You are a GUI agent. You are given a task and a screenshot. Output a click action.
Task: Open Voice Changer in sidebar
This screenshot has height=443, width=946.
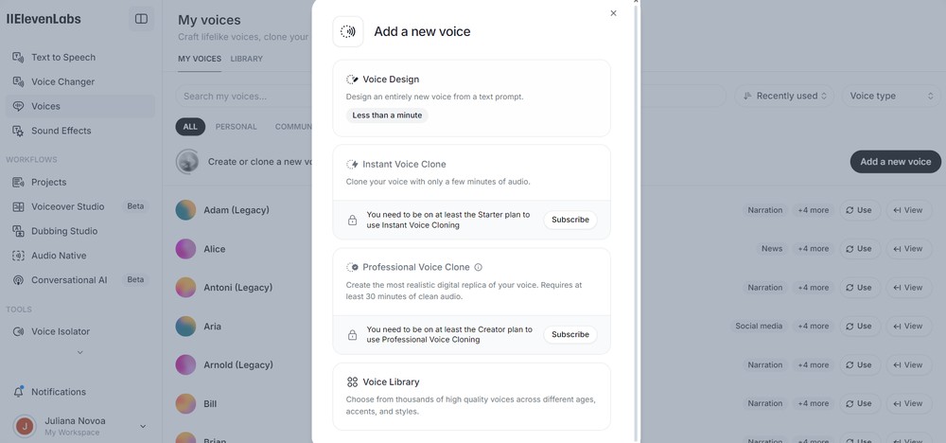coord(62,81)
